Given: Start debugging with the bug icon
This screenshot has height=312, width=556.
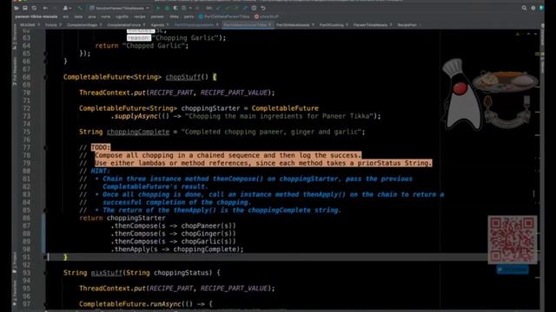Looking at the screenshot, I should (167, 8).
